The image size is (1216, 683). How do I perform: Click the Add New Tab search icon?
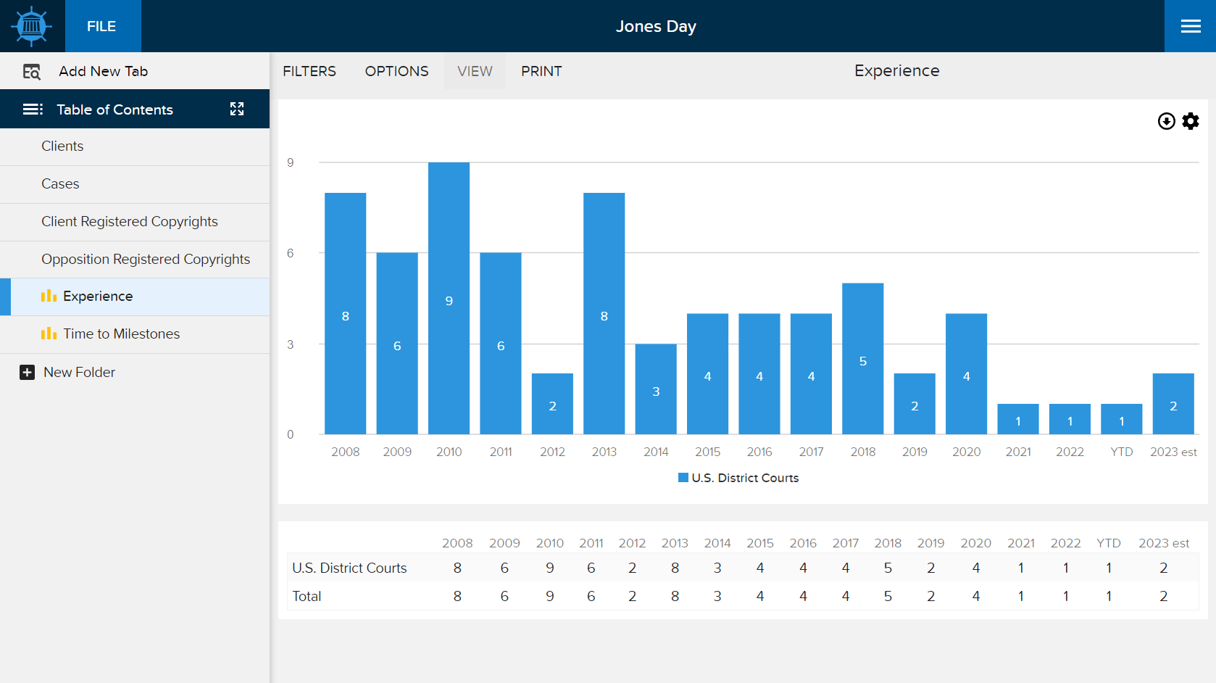tap(32, 72)
